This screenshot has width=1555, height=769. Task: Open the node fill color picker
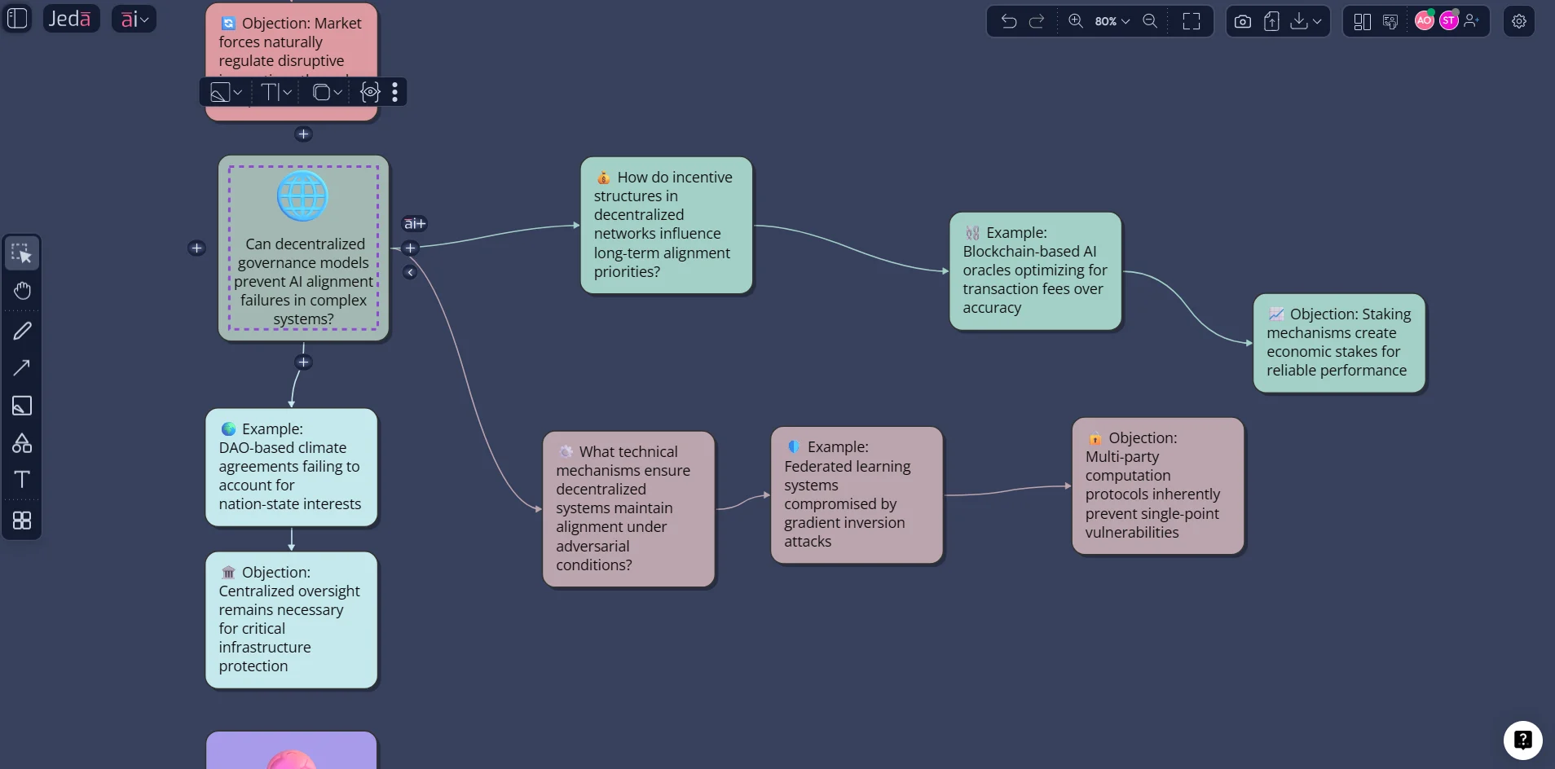tap(226, 92)
